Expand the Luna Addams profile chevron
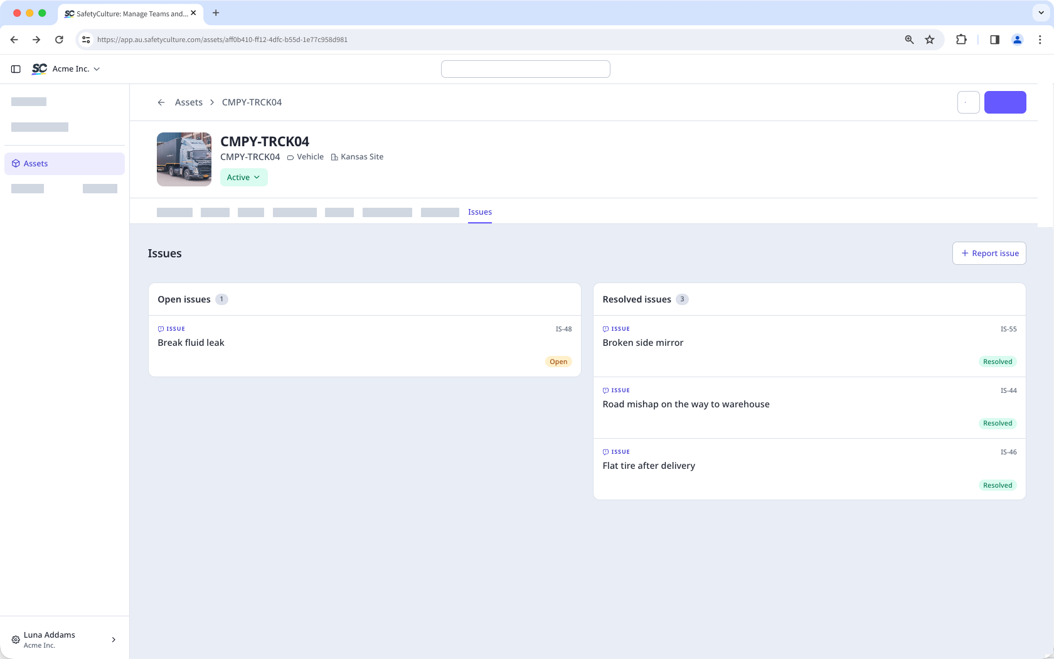Screen dimensions: 1054x659 click(x=114, y=640)
